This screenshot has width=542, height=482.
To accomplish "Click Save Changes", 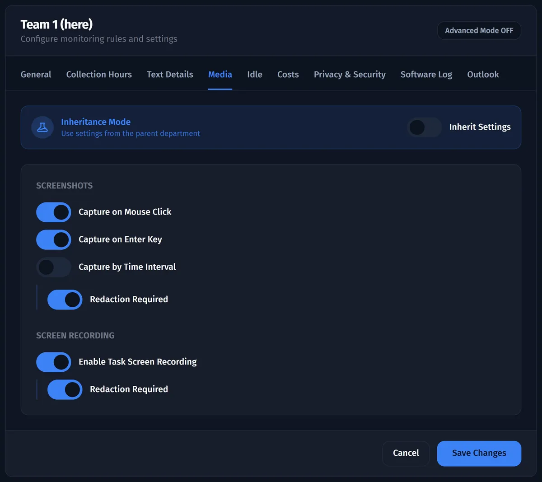I will tap(479, 453).
